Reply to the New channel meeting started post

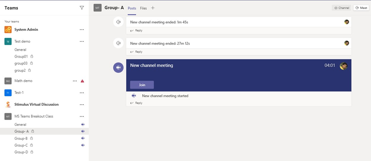tap(136, 103)
